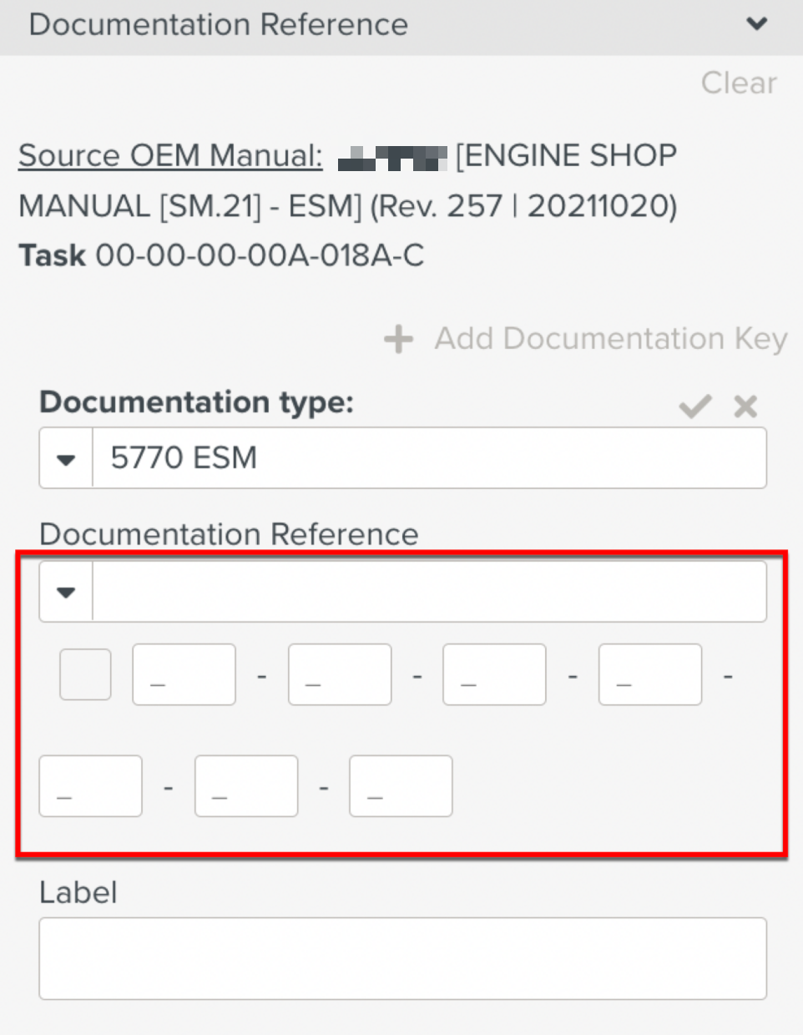Click the plus icon for Add Documentation Key
This screenshot has width=803, height=1035.
click(x=398, y=339)
